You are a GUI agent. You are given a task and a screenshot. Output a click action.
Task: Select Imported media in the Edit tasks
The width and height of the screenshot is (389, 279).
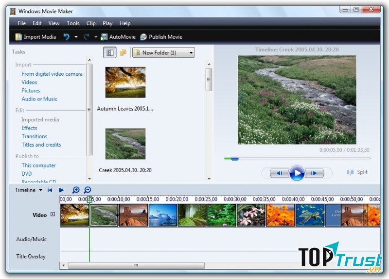point(40,119)
